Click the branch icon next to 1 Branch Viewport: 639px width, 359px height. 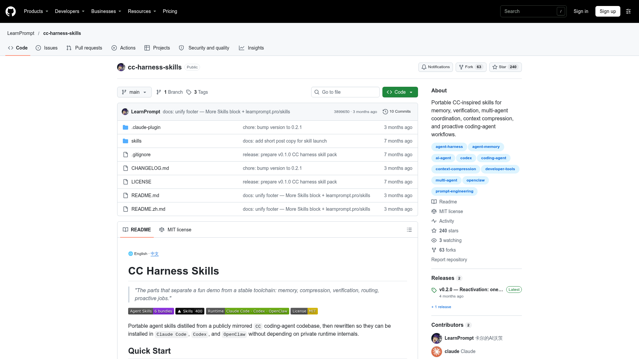[x=159, y=92]
